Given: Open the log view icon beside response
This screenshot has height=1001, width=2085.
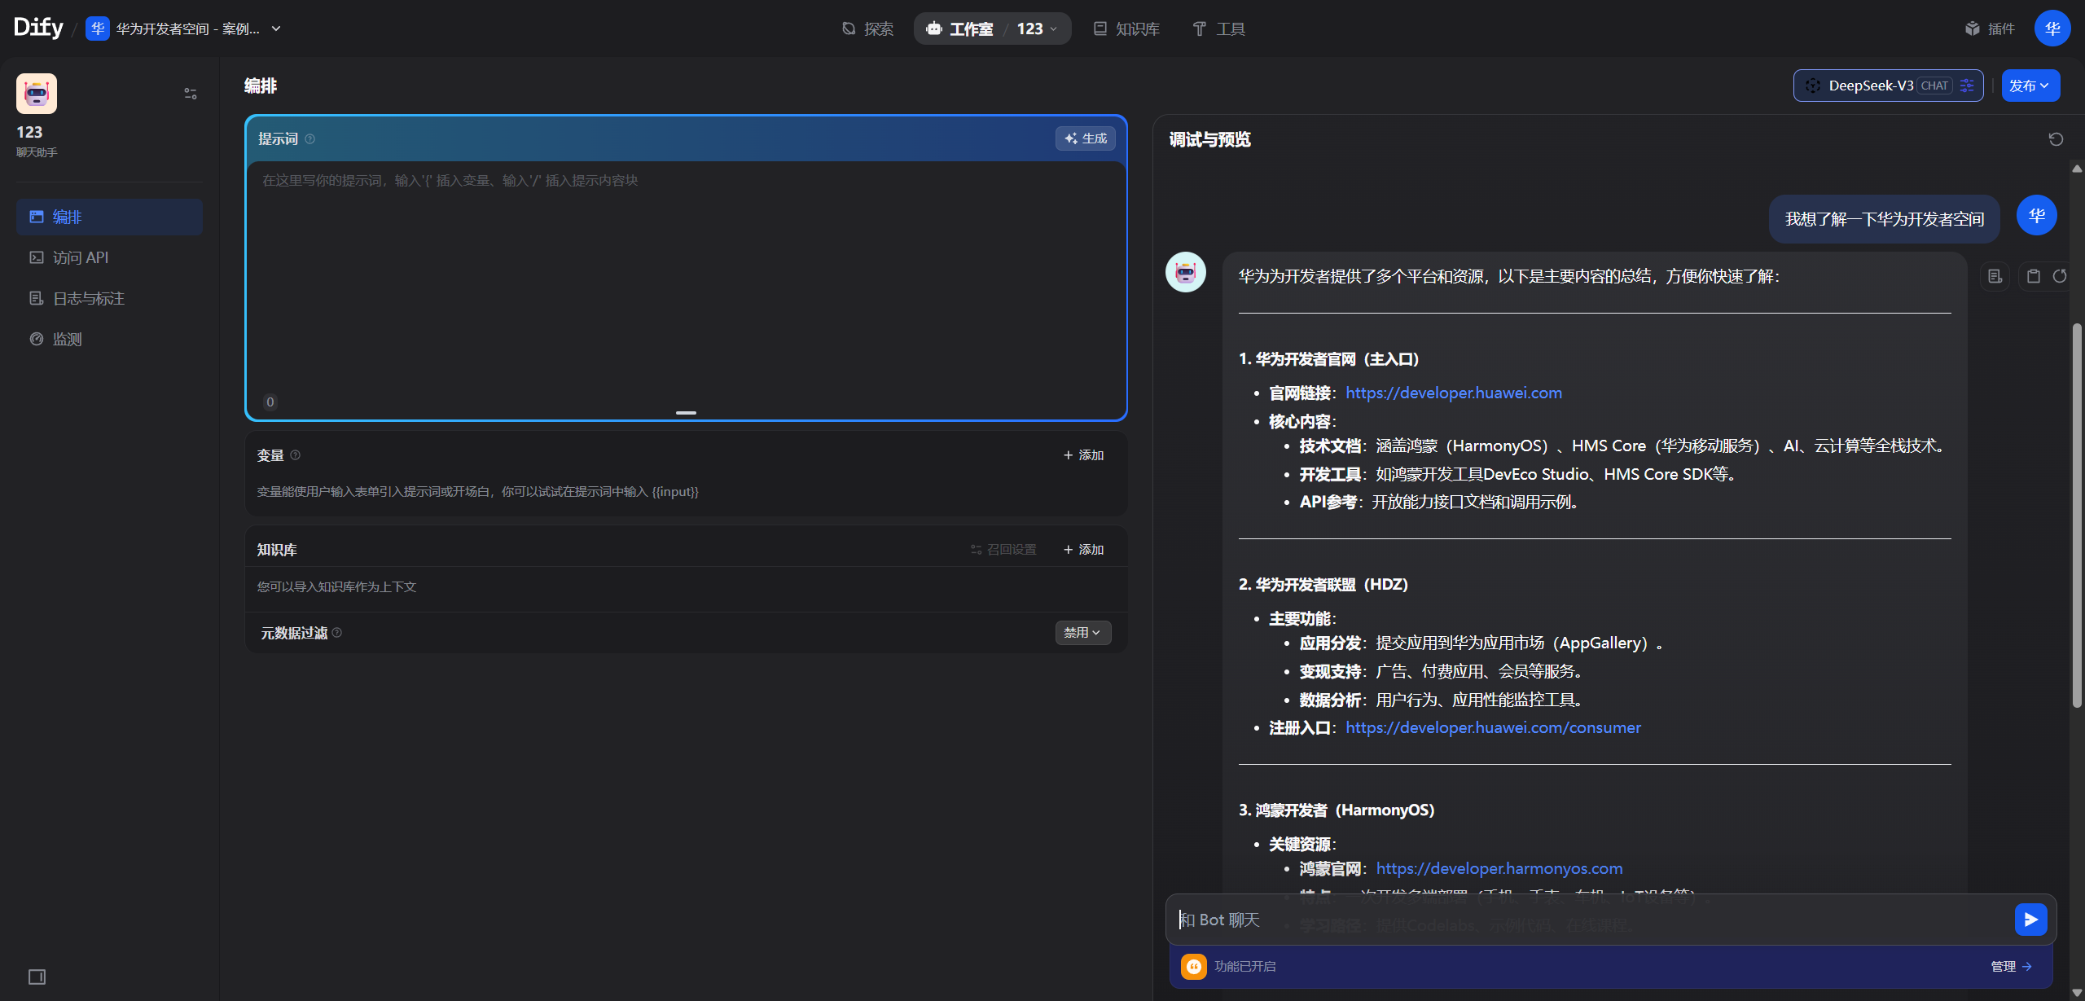Looking at the screenshot, I should tap(1995, 276).
